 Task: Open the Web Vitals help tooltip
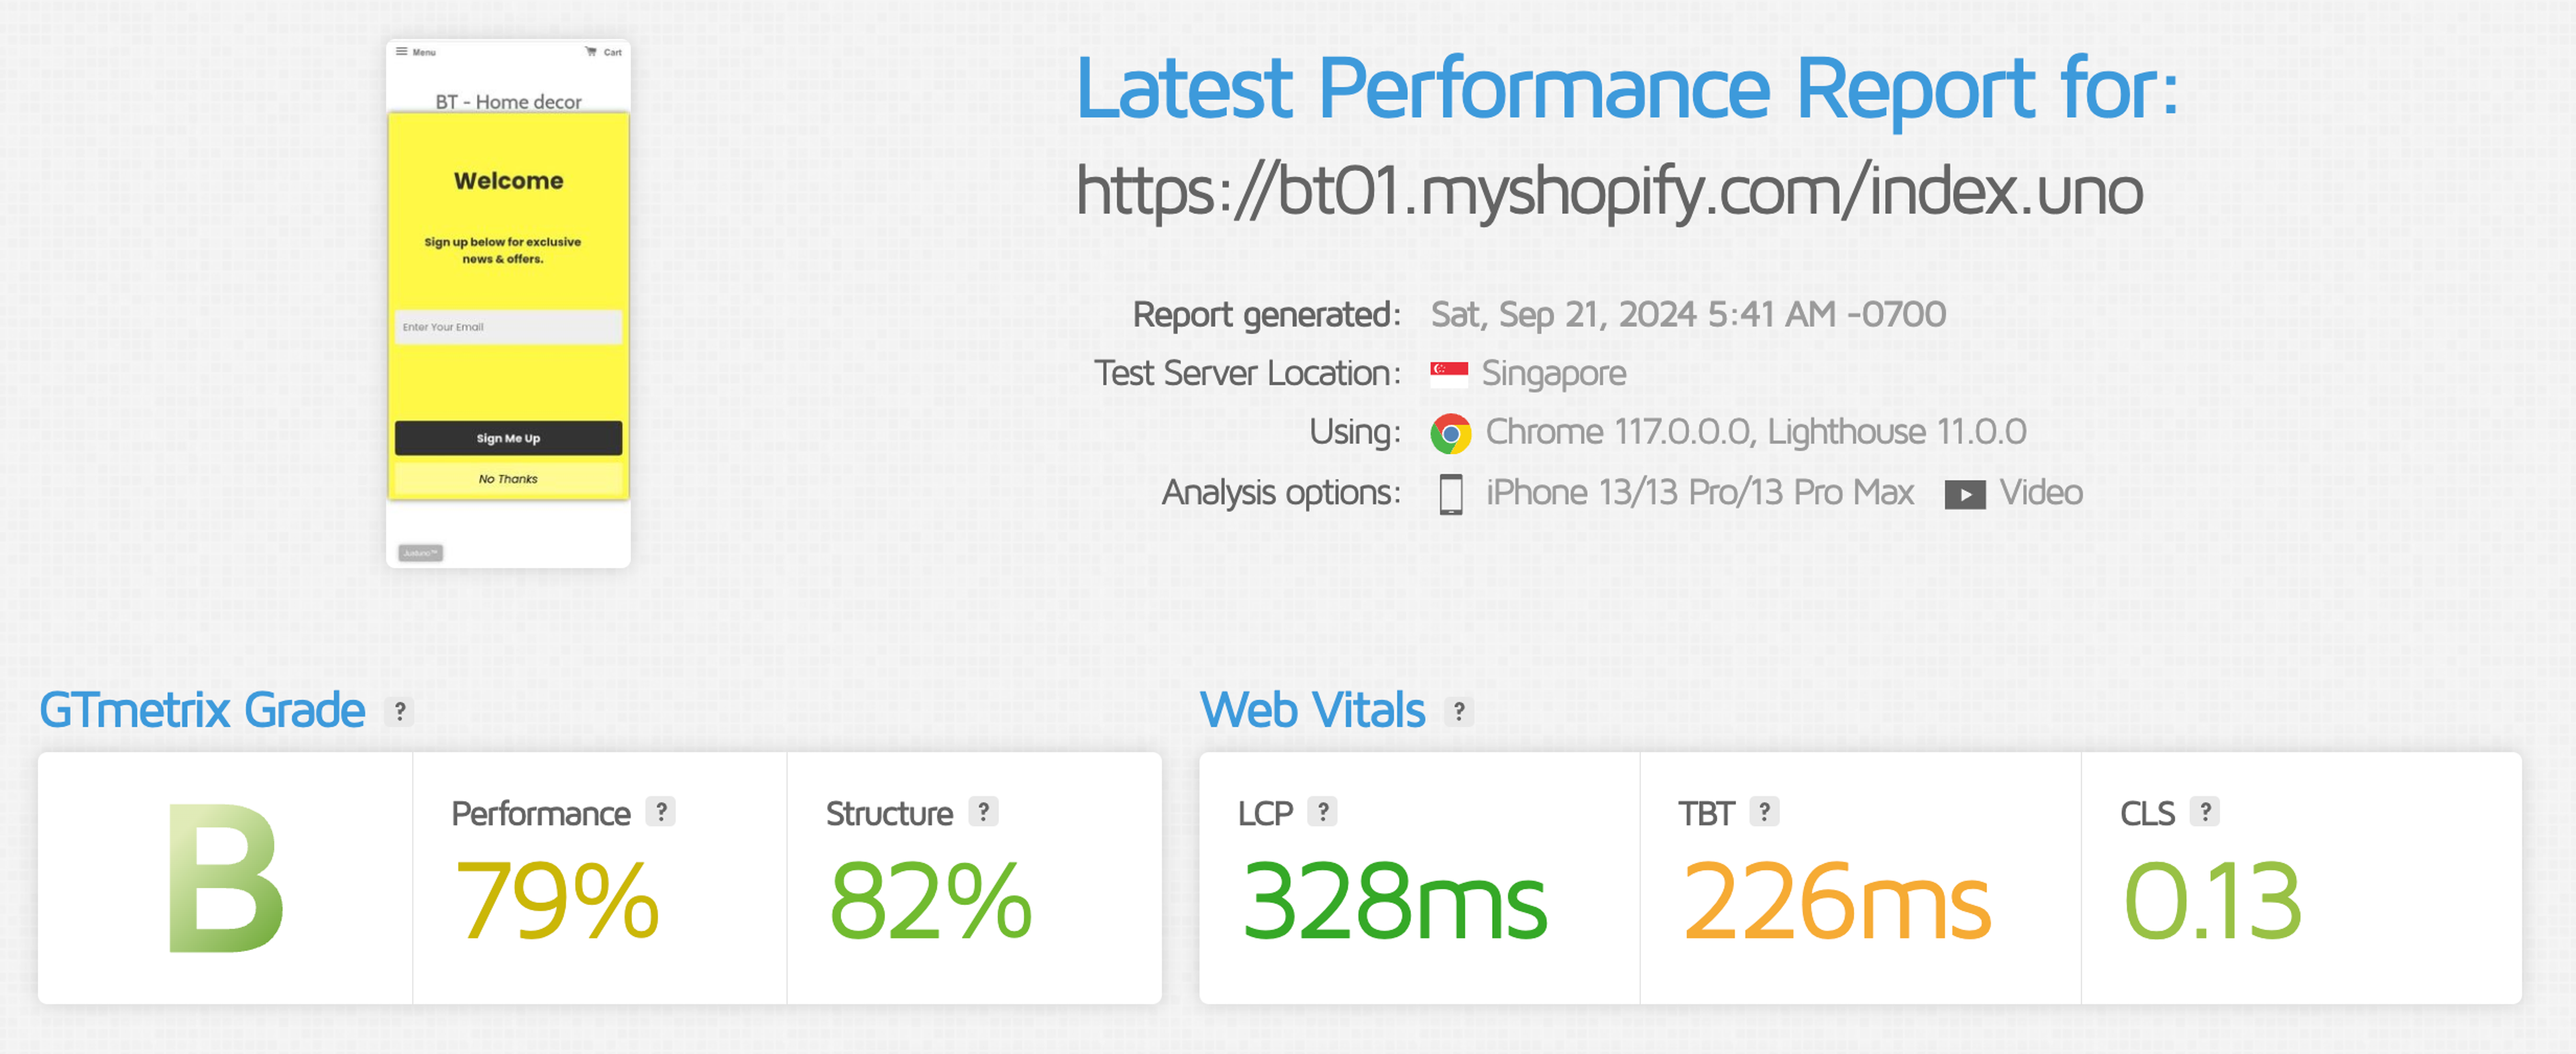pyautogui.click(x=1460, y=712)
